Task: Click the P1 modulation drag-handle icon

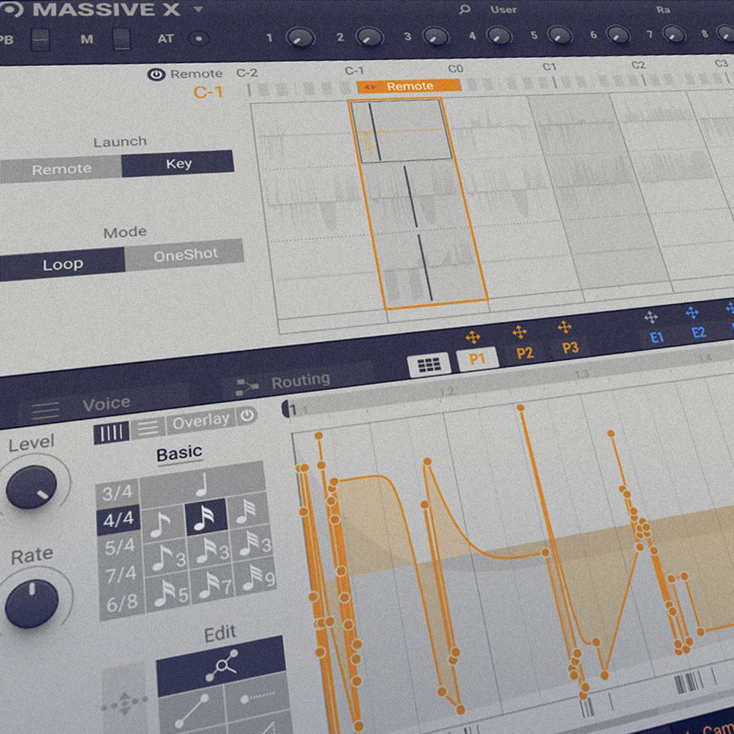Action: click(x=473, y=337)
